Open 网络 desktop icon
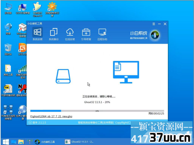 pyautogui.click(x=8, y=29)
